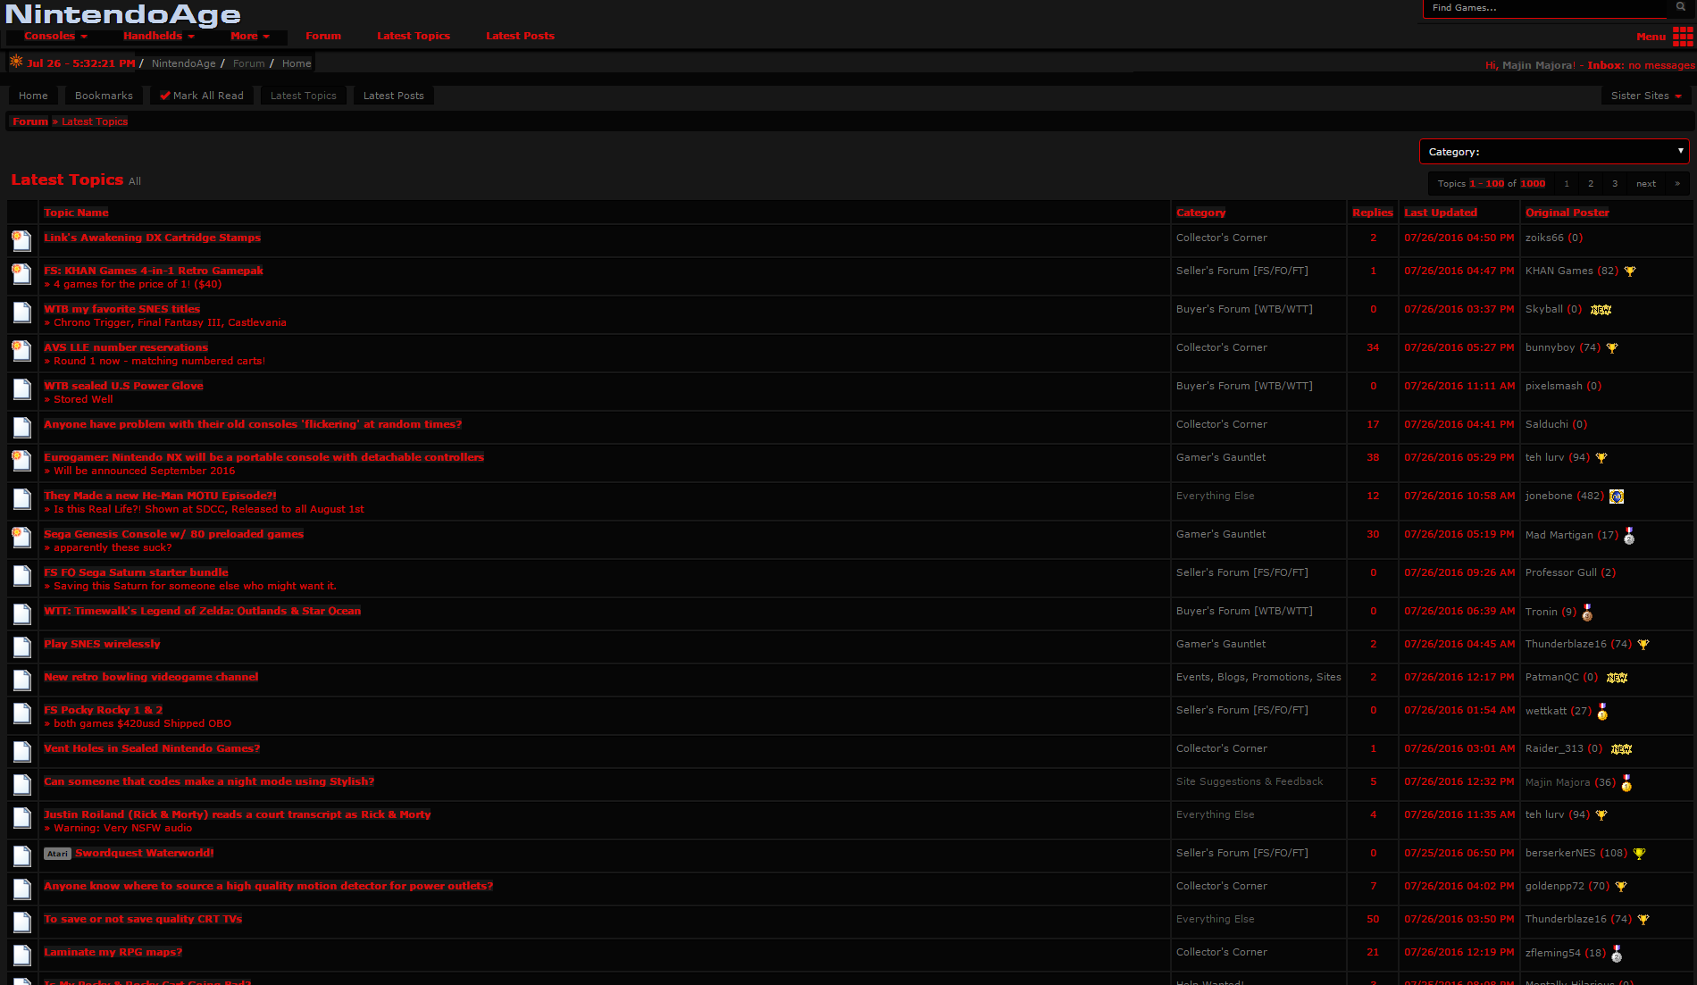Open the Handhelds dropdown
The image size is (1697, 985).
[x=158, y=36]
